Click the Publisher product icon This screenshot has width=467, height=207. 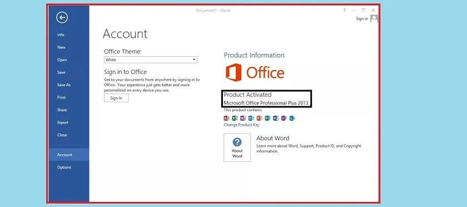coord(267,118)
